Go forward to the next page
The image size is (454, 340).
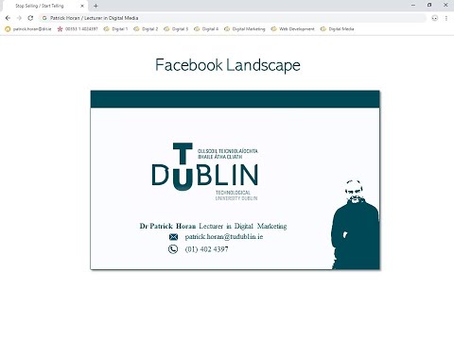pos(19,18)
